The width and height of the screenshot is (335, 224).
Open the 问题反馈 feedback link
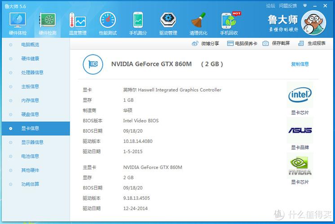pyautogui.click(x=288, y=6)
